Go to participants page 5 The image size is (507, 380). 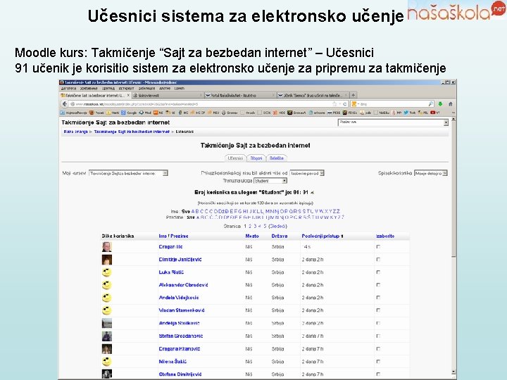265,226
